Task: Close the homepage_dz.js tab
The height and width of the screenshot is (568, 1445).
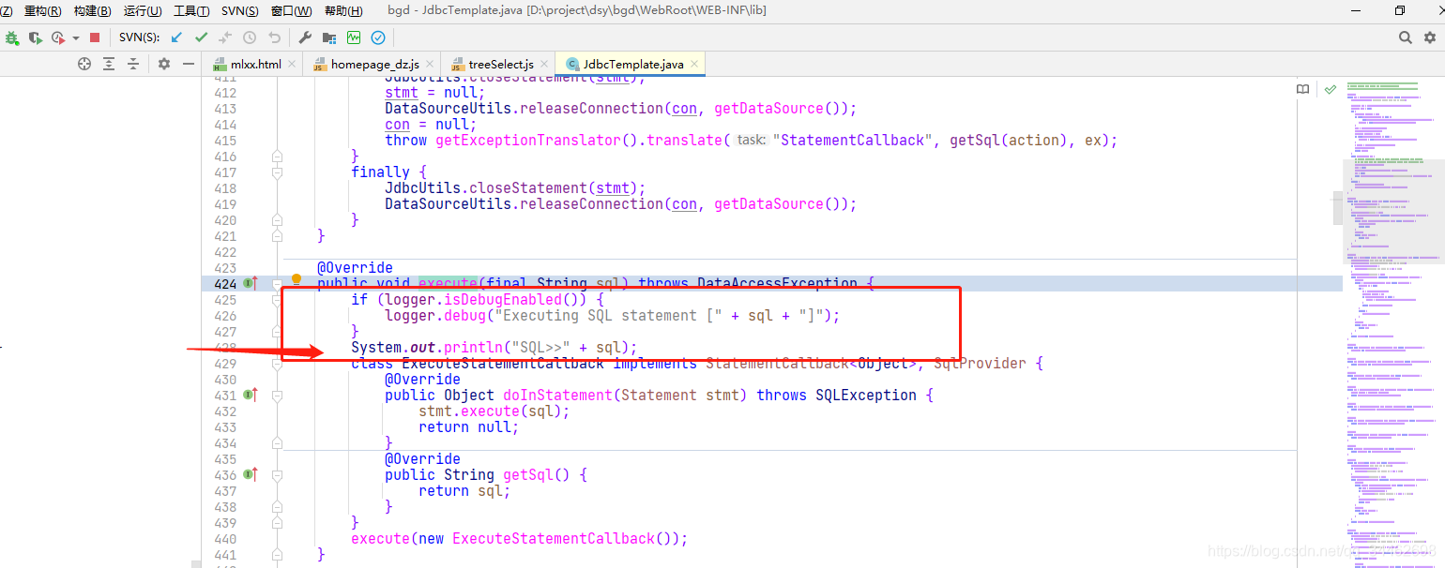Action: tap(430, 64)
